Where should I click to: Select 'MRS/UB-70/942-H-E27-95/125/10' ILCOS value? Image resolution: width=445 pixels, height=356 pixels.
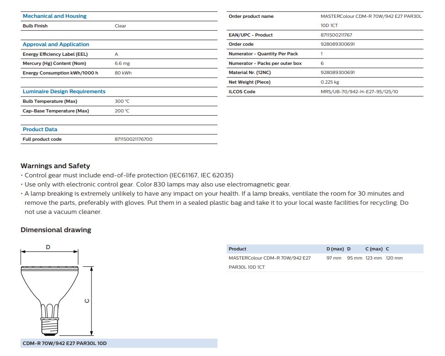point(359,92)
